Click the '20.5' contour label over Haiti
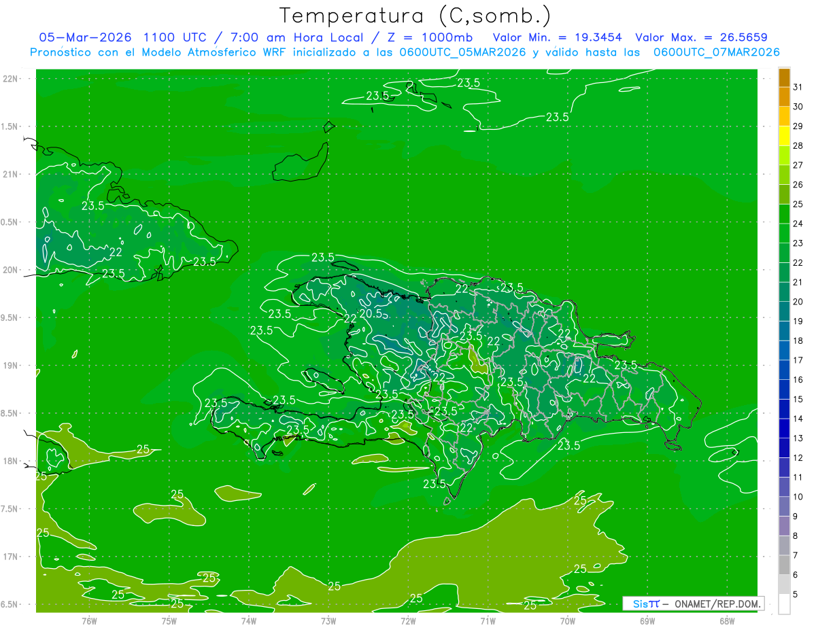Screen dimensions: 816x630 (370, 314)
